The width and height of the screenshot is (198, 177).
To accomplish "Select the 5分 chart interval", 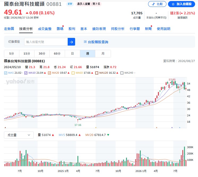I will (12, 54).
